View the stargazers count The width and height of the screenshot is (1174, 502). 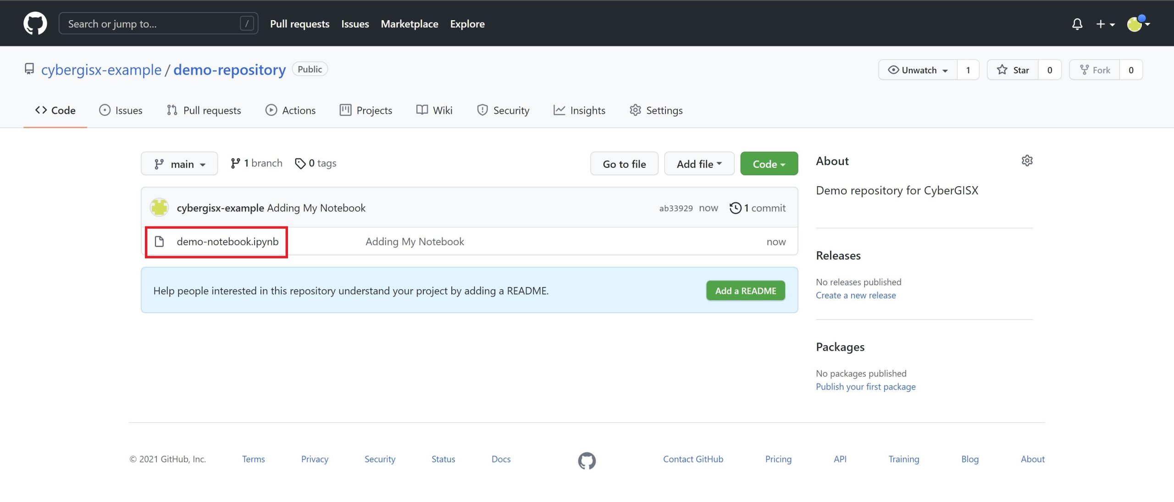click(x=1050, y=70)
